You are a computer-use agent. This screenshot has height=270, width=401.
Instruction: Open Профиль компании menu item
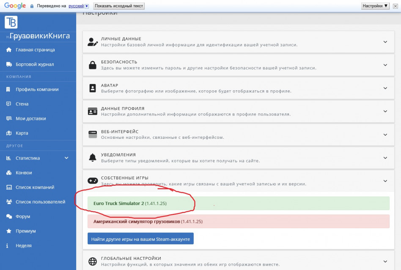(37, 89)
